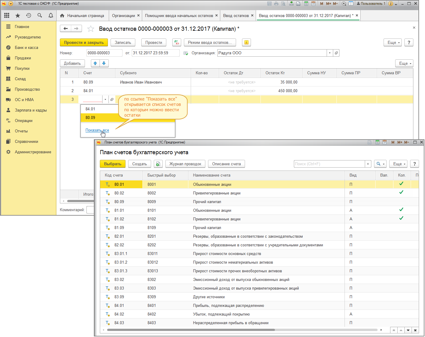
Task: Show postings with the Дт/Кт icon
Action: pyautogui.click(x=177, y=42)
